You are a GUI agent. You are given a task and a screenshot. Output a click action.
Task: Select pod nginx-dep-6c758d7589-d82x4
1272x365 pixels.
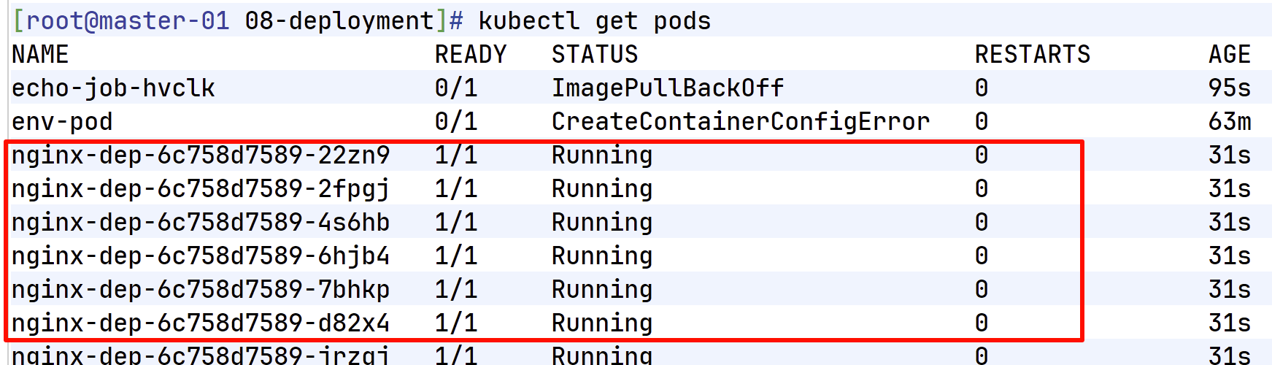point(201,323)
